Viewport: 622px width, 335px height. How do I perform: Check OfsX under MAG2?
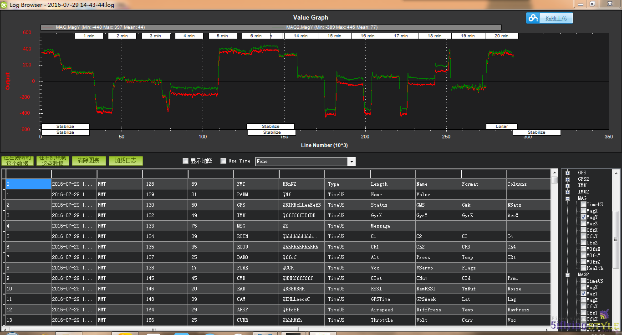(x=584, y=307)
